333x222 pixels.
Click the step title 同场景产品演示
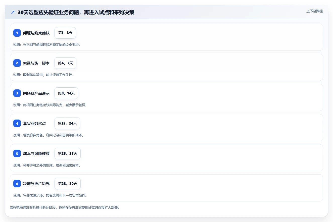coord(36,93)
